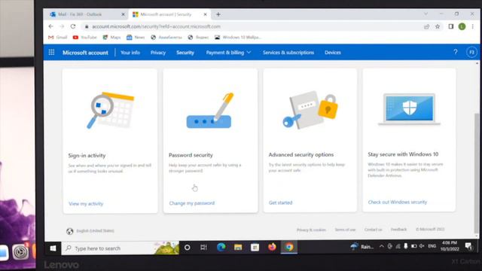Screen dimensions: 482x271
Task: Click the Cortana circle icon in taskbar
Action: pos(188,248)
